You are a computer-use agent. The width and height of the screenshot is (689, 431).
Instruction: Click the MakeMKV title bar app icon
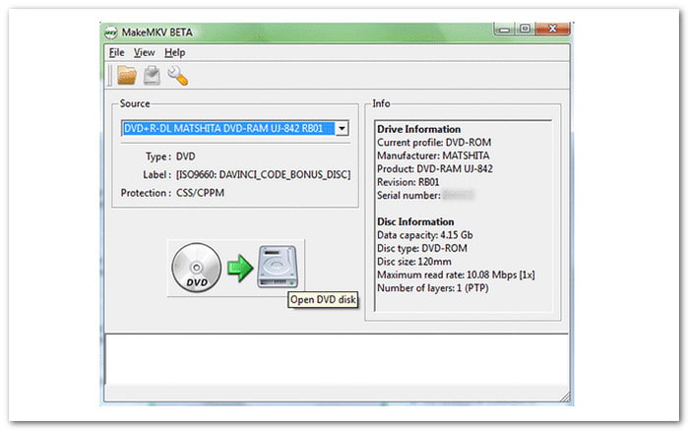point(110,32)
